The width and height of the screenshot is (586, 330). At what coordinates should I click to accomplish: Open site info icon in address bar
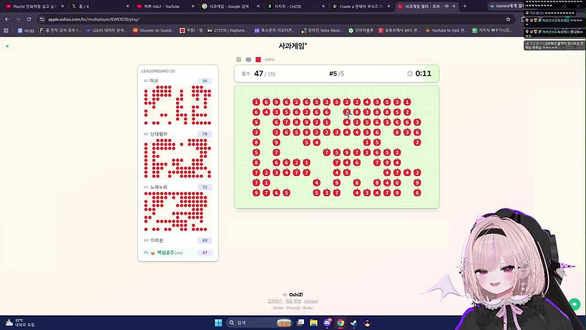(42, 19)
